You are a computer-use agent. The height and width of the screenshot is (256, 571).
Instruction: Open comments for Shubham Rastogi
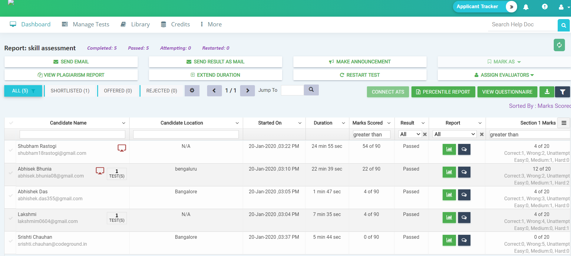pyautogui.click(x=464, y=149)
